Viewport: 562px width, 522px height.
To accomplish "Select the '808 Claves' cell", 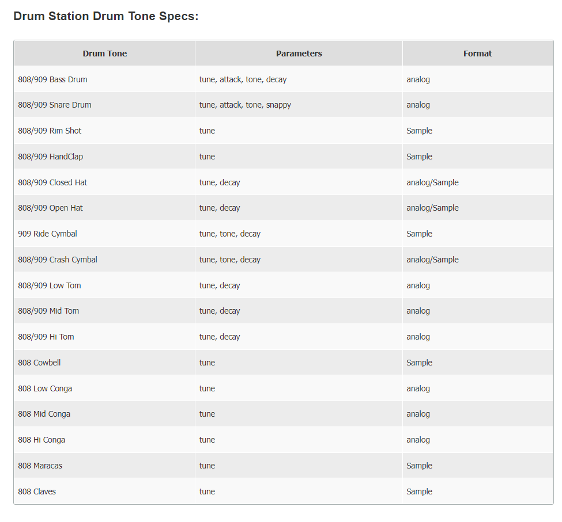I will click(x=105, y=491).
